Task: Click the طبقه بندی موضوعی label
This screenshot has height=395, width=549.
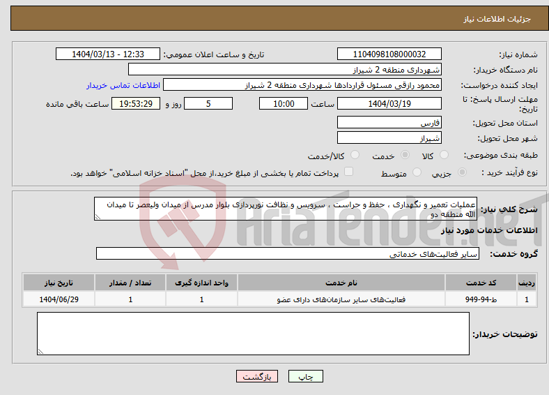Action: [501, 155]
